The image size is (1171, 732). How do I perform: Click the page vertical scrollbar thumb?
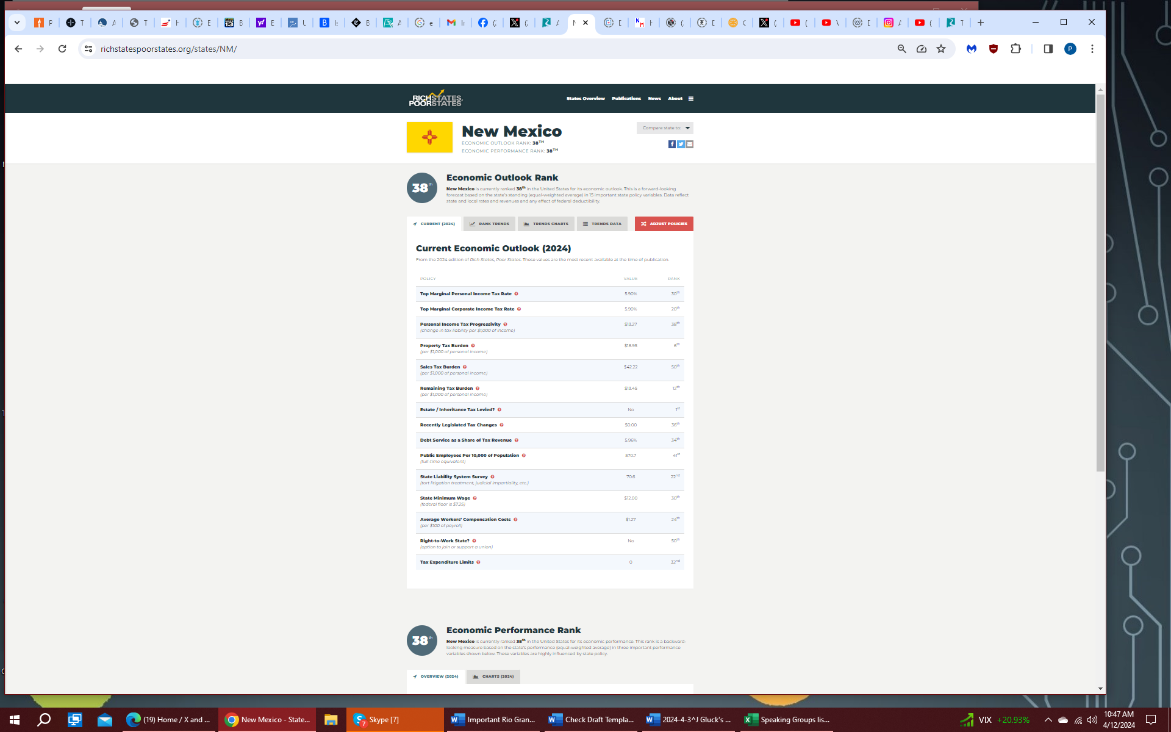tap(1100, 281)
